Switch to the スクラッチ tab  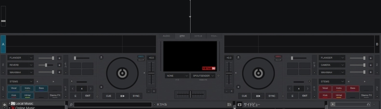point(198,36)
